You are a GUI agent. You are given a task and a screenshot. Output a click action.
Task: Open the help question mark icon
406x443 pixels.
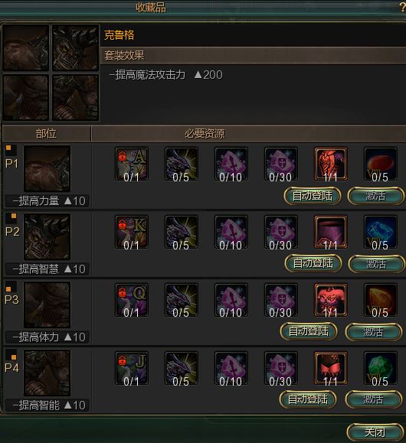402,7
